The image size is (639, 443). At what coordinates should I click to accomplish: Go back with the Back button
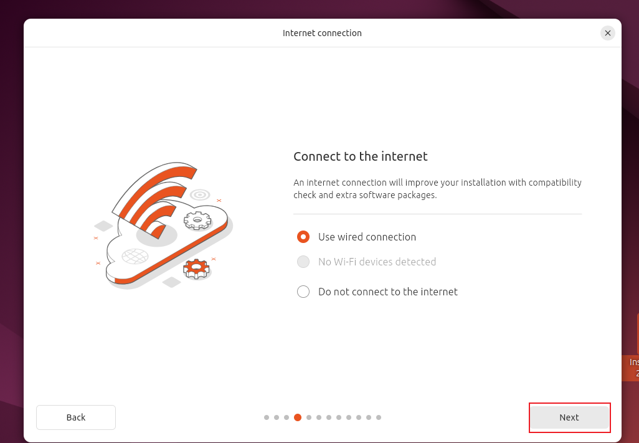tap(76, 417)
